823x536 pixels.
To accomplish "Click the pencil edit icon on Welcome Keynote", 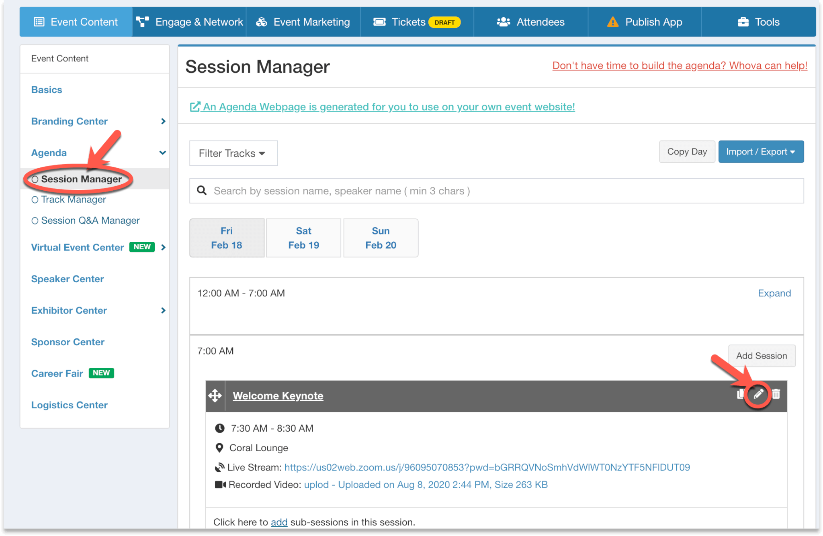I will click(x=758, y=394).
